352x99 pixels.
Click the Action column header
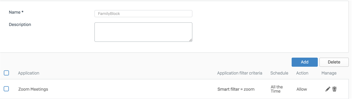click(x=302, y=73)
